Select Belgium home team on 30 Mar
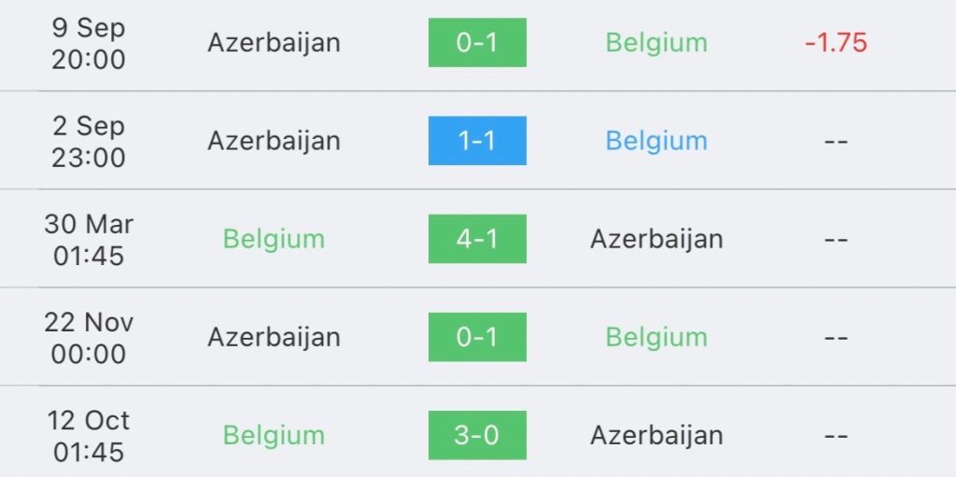This screenshot has height=477, width=956. coord(274,240)
